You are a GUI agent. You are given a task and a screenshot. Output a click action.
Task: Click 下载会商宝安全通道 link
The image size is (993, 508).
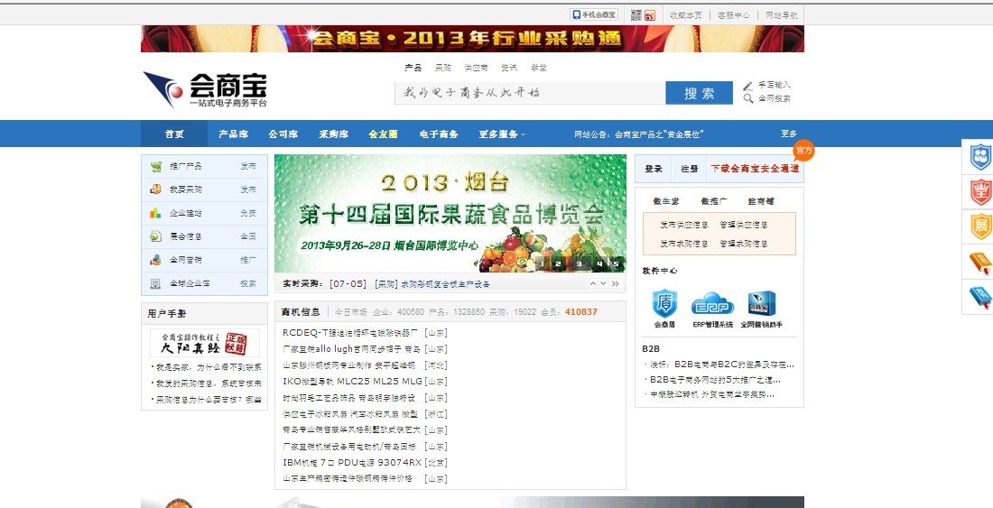click(755, 169)
